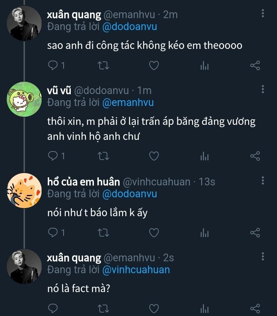
Task: Like xuân quang's first tweet
Action: pyautogui.click(x=154, y=66)
